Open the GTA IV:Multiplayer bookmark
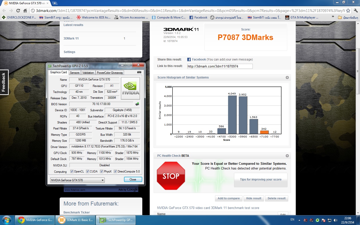Image resolution: width=360 pixels, height=225 pixels. click(x=302, y=17)
